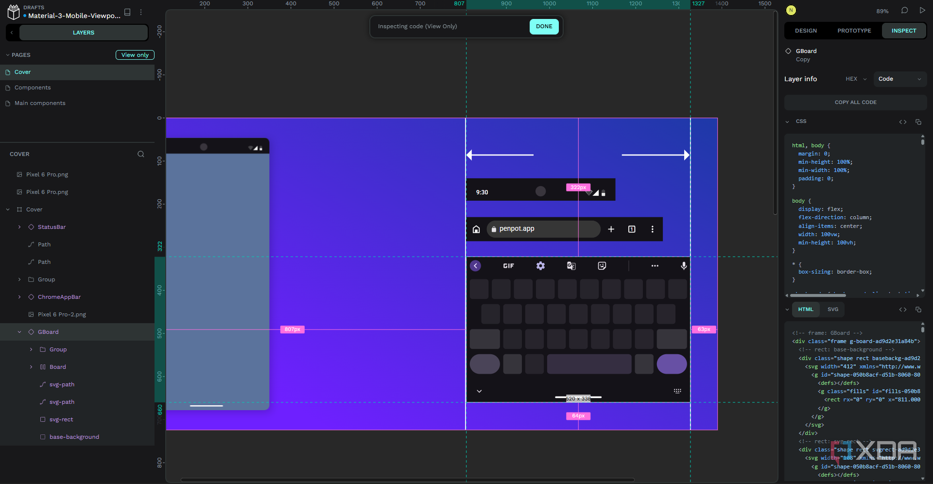This screenshot has height=484, width=933.
Task: Open the Components page
Action: tap(77, 87)
